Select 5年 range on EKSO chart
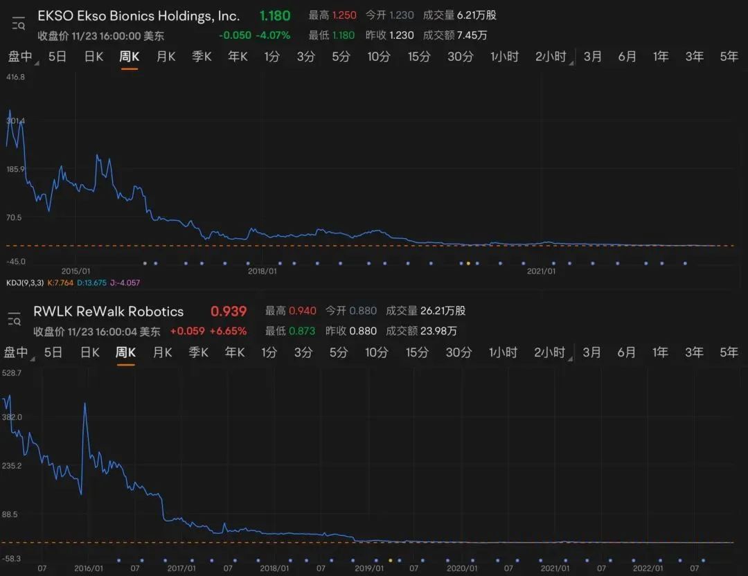The width and height of the screenshot is (748, 576). point(729,57)
